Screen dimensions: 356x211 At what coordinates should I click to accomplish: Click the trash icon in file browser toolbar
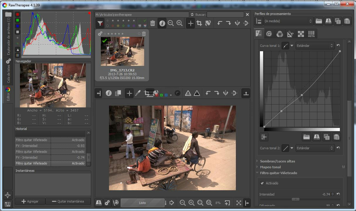(153, 23)
